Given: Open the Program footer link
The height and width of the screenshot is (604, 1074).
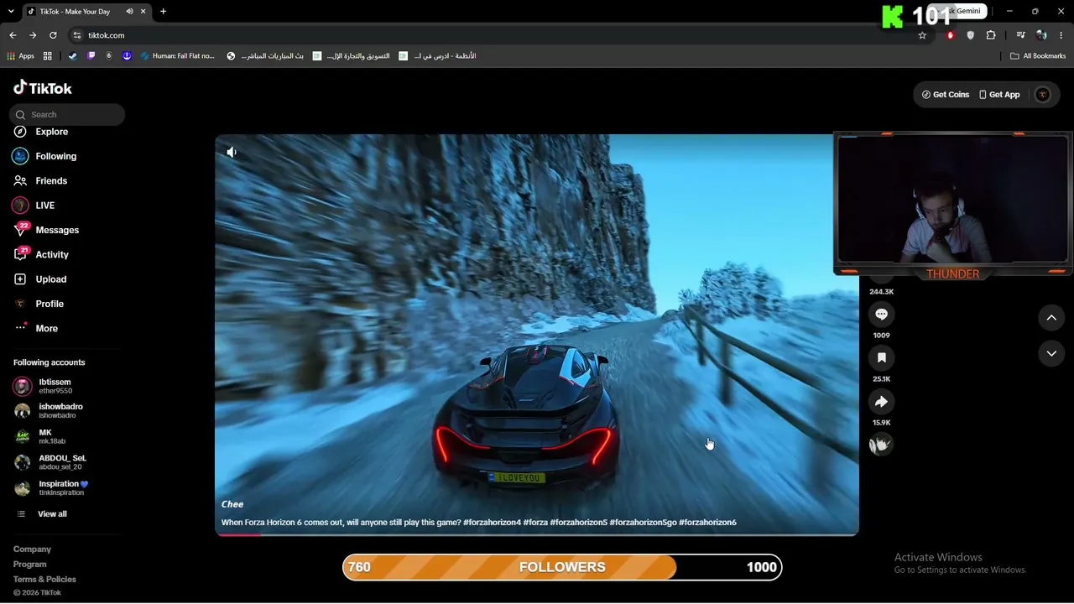Looking at the screenshot, I should [30, 565].
